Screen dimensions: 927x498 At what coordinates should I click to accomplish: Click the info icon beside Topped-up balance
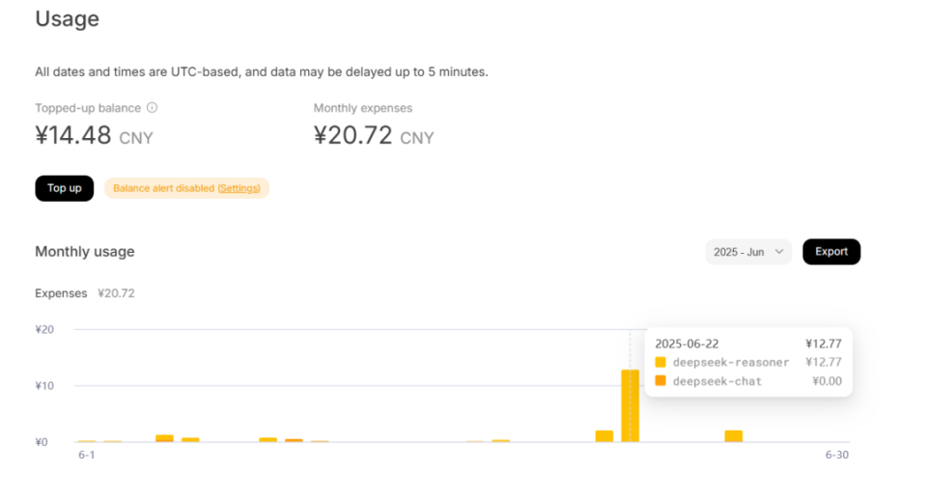[153, 108]
